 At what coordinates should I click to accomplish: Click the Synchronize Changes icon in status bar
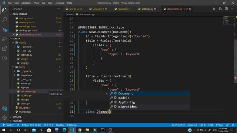[18, 125]
